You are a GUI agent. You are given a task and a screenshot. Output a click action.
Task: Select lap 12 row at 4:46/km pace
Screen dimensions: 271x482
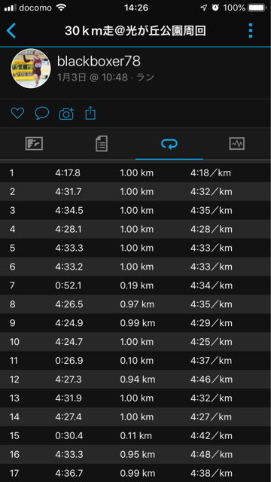[135, 379]
